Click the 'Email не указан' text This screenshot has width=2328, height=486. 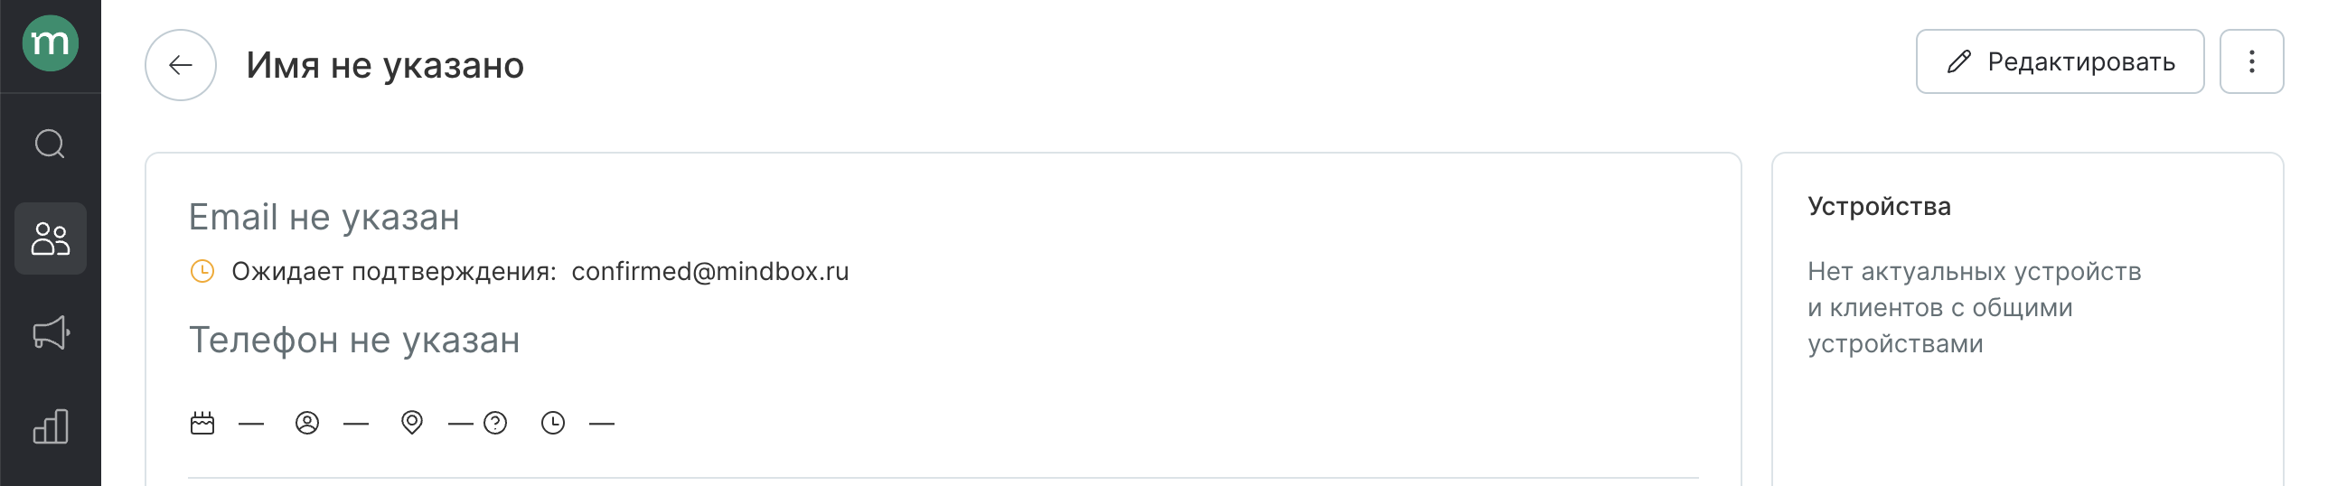click(x=324, y=218)
